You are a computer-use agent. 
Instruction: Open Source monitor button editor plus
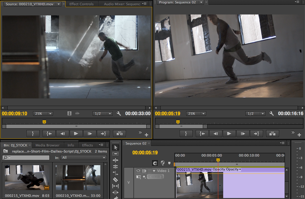[146, 135]
